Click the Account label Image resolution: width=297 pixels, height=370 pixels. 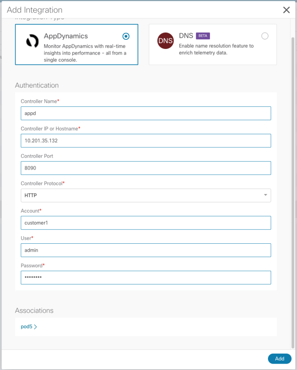click(31, 211)
